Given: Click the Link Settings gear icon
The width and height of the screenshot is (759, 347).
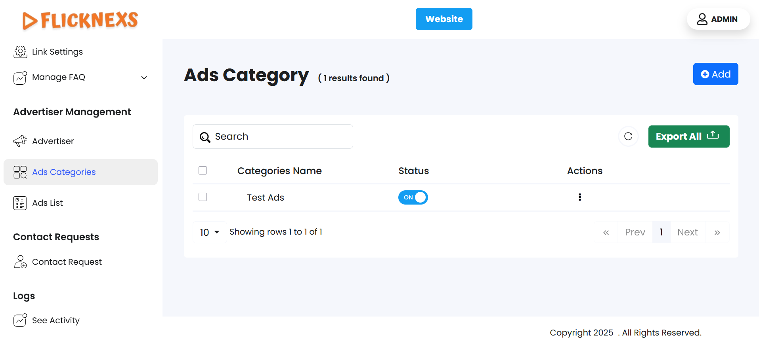Looking at the screenshot, I should pos(20,52).
